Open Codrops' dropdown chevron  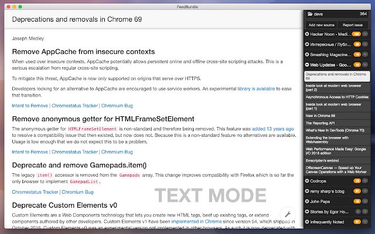click(x=365, y=181)
